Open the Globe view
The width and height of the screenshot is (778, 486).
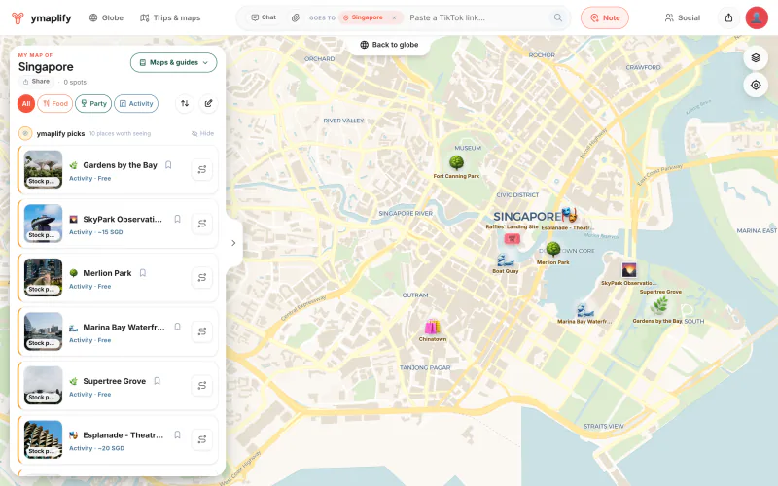106,17
